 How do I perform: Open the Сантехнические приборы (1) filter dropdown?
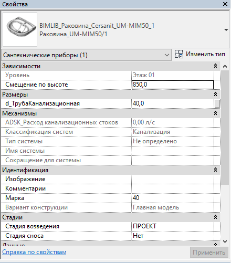tap(86, 55)
